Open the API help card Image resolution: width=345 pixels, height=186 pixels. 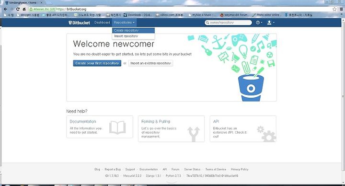coord(243,129)
